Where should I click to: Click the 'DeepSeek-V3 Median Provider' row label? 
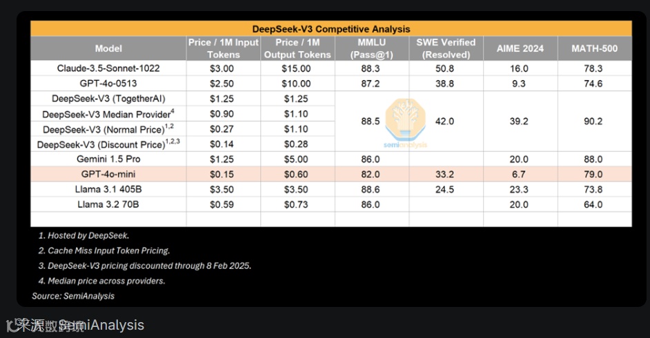tap(108, 114)
